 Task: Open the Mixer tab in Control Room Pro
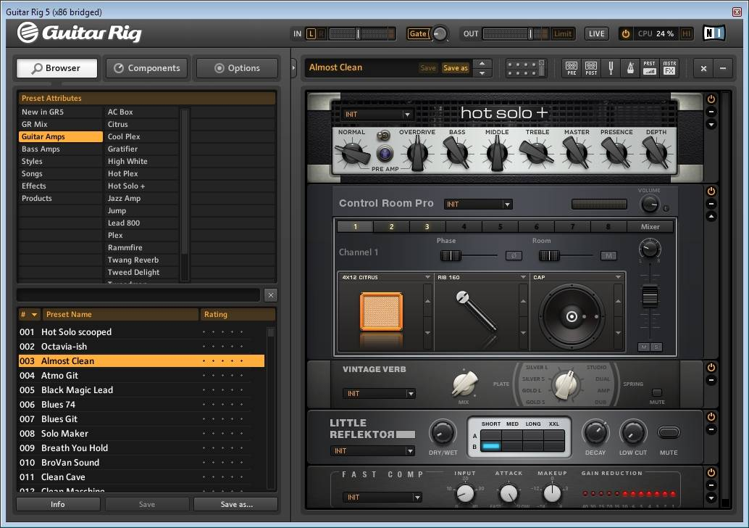point(650,227)
